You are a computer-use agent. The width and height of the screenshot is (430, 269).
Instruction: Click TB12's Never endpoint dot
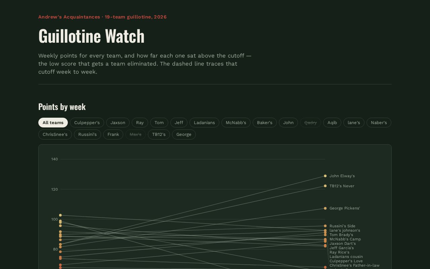325,186
